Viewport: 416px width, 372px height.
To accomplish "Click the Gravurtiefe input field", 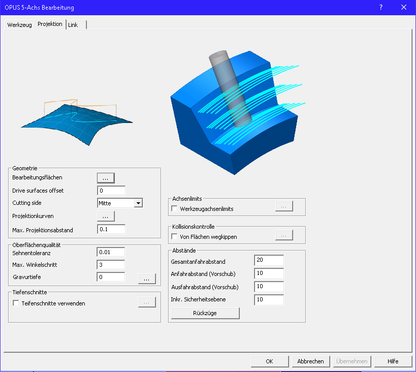I will [111, 277].
